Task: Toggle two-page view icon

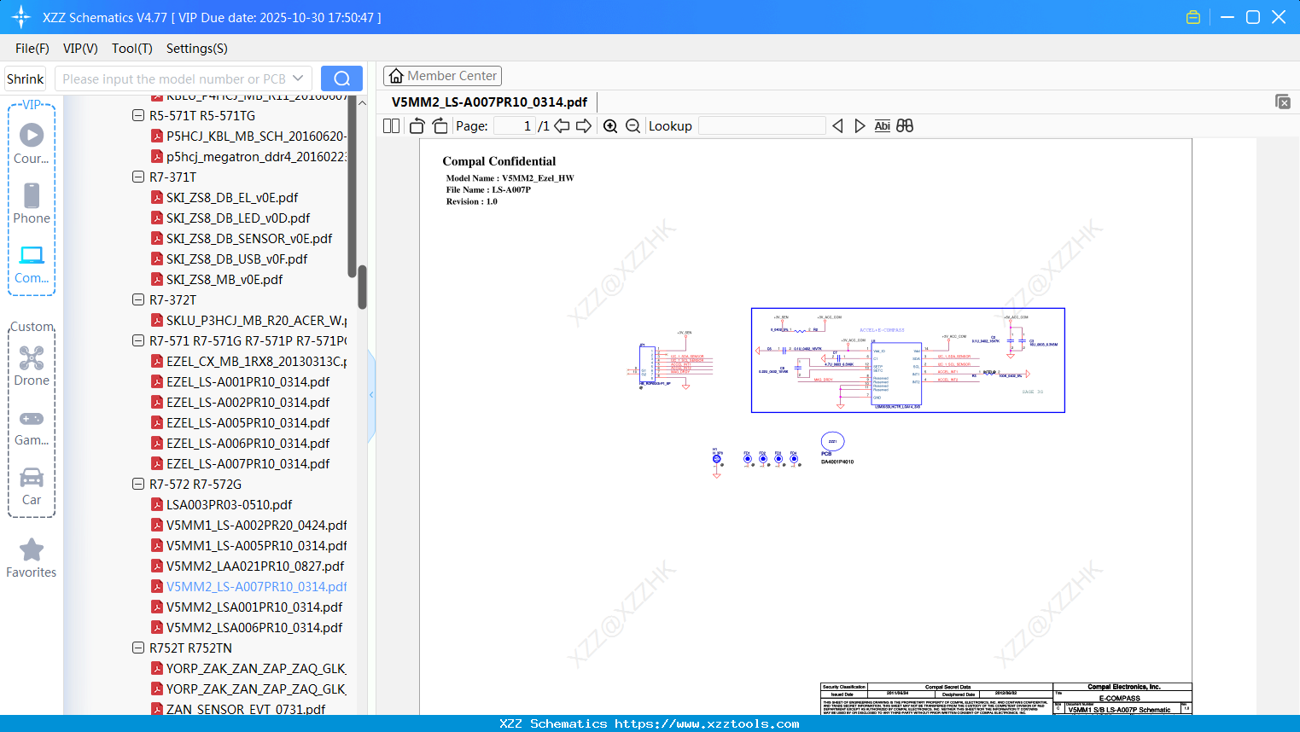Action: coord(392,126)
